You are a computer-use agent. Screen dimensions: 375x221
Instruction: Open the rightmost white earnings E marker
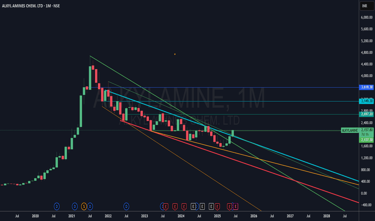tap(211, 207)
